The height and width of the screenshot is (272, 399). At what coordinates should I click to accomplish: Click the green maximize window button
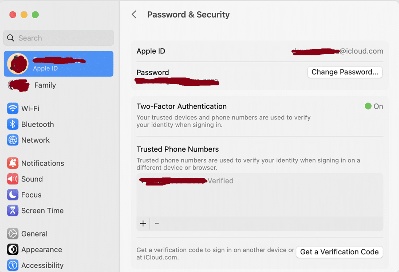click(35, 15)
